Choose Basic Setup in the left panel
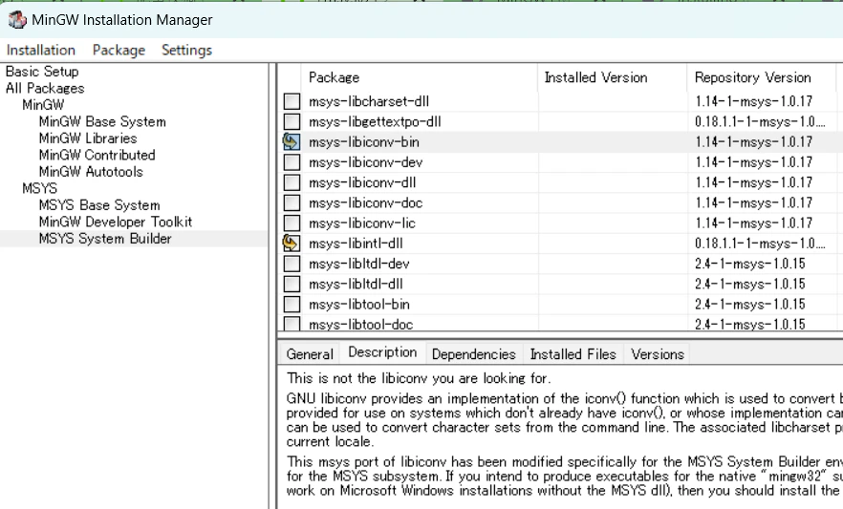The image size is (843, 509). coord(42,72)
